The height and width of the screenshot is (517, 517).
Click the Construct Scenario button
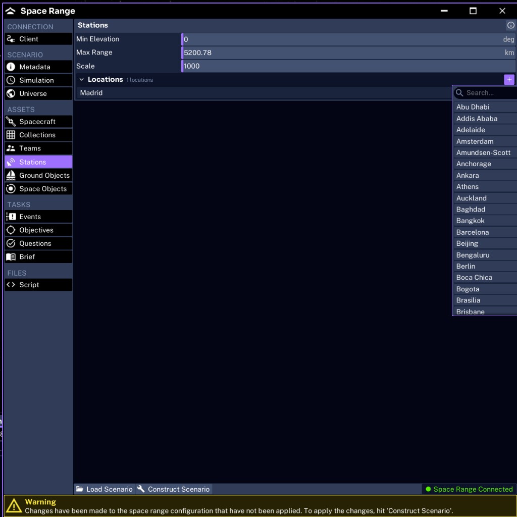[x=174, y=489]
